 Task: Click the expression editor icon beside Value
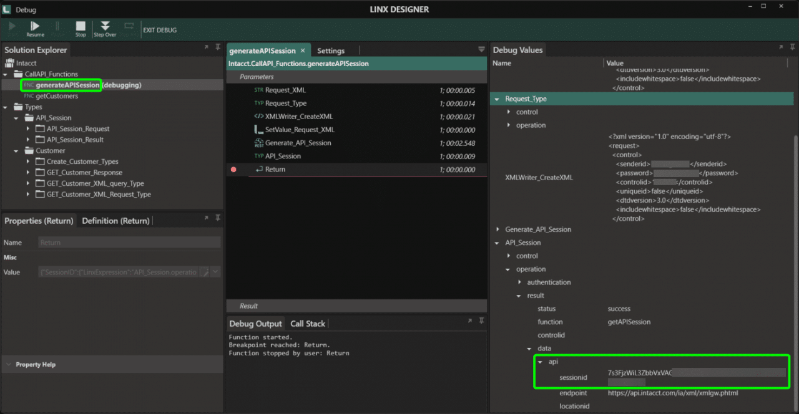[x=204, y=272]
